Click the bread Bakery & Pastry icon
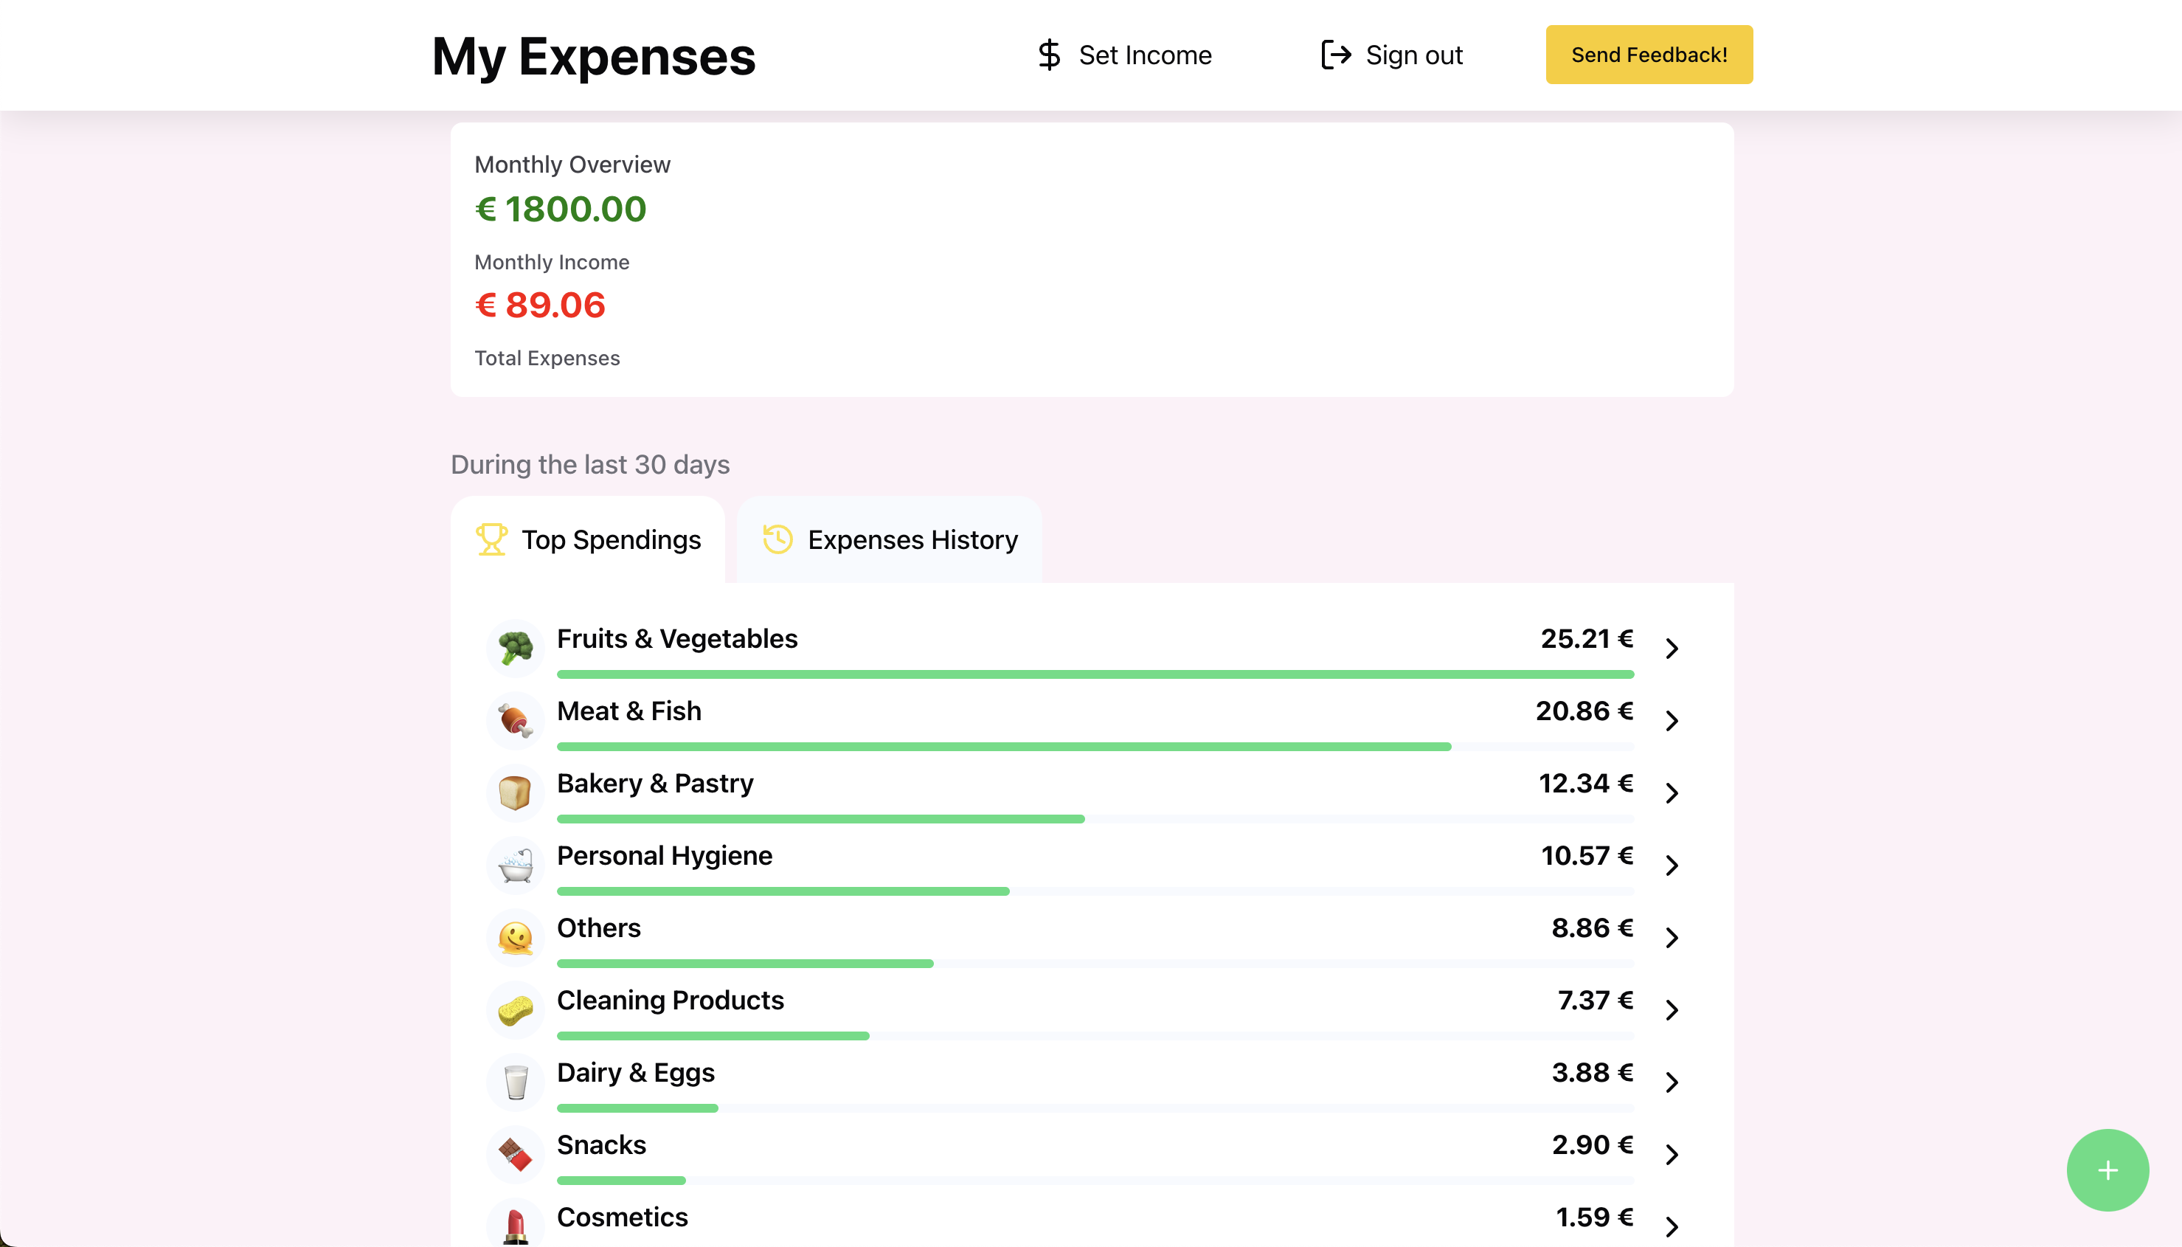Viewport: 2182px width, 1247px height. (516, 793)
